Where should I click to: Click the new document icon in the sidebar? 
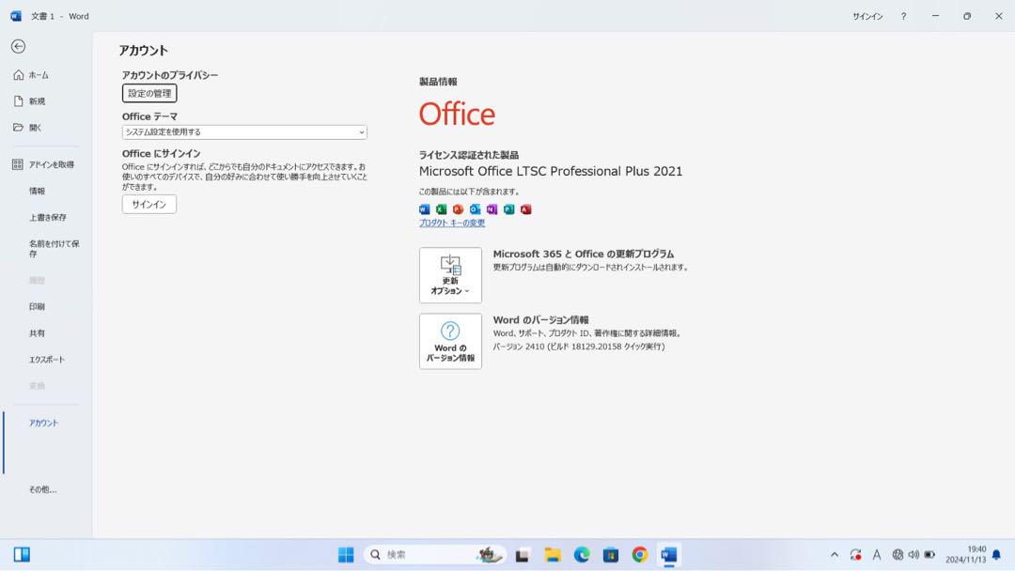point(18,101)
